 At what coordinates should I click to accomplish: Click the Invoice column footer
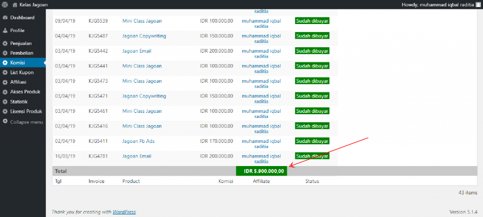coord(96,181)
